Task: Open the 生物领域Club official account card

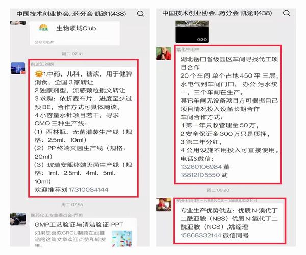Action: point(75,33)
